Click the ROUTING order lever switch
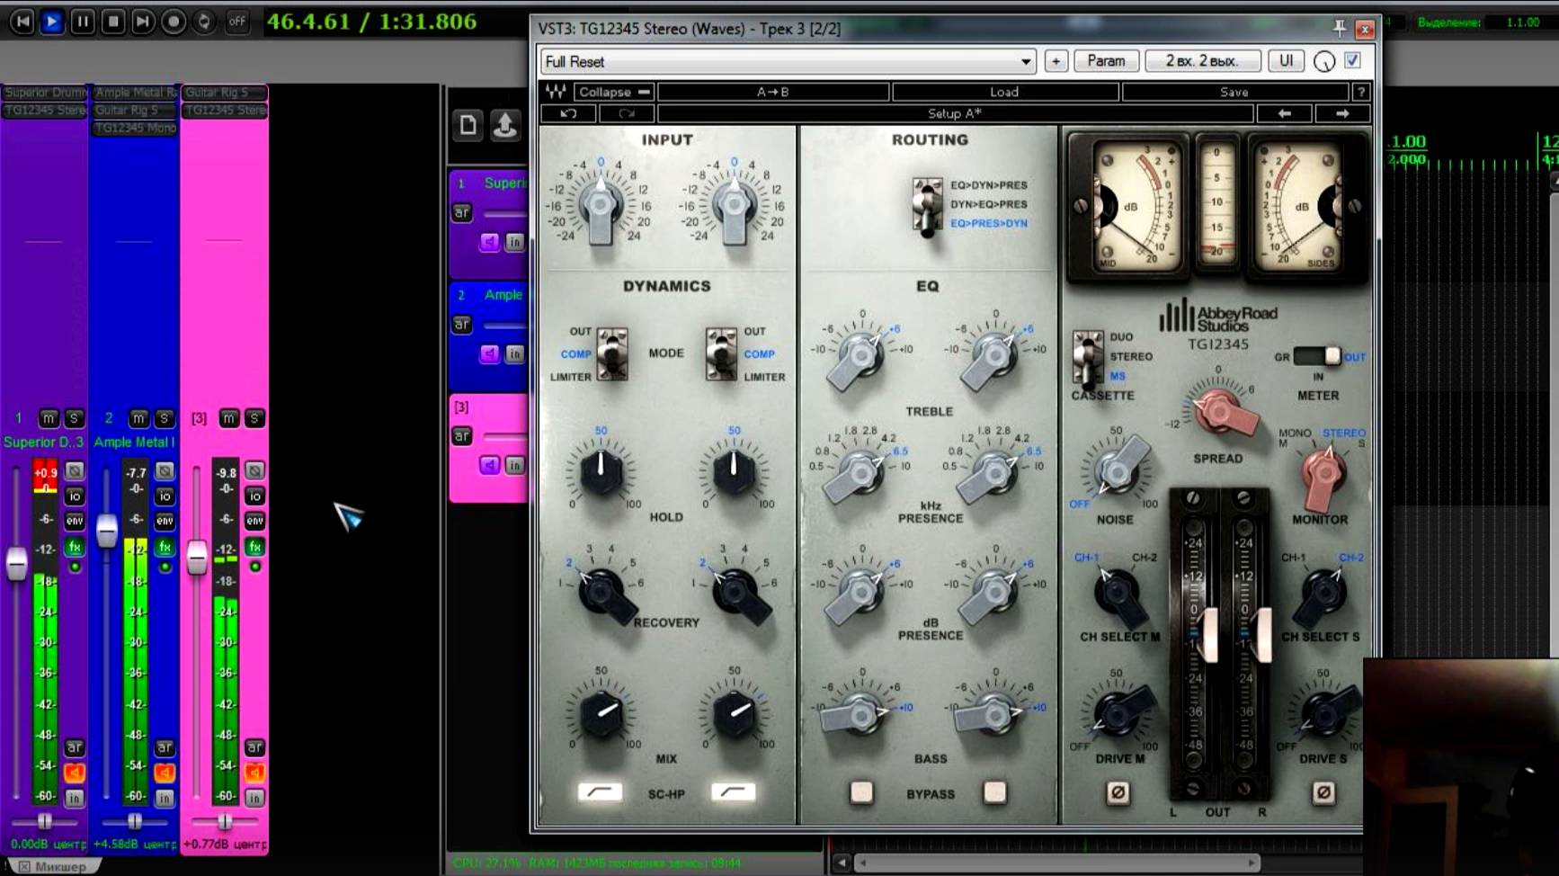Screen dimensions: 1559x876 click(928, 206)
